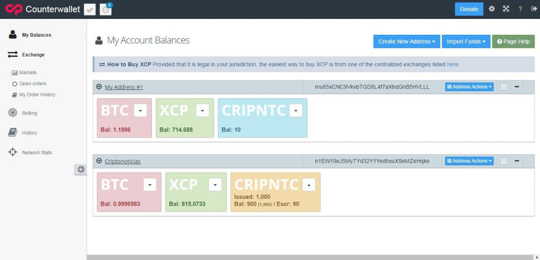Open the CRIPNTC dropdown under Criptonoticias
Image resolution: width=540 pixels, height=260 pixels.
tap(309, 185)
